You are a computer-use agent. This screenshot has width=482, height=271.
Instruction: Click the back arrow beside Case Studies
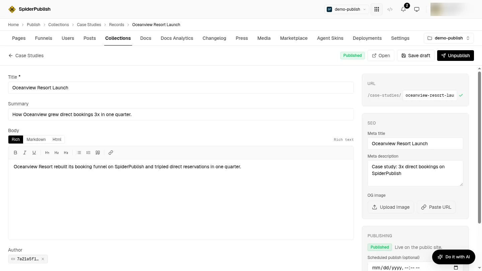[x=11, y=56]
